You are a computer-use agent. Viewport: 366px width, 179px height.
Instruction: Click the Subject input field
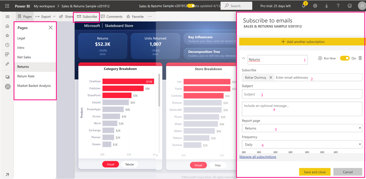click(x=302, y=94)
